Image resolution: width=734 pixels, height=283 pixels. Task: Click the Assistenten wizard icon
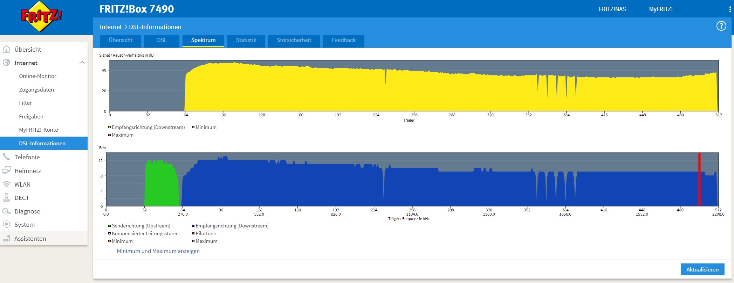(6, 238)
